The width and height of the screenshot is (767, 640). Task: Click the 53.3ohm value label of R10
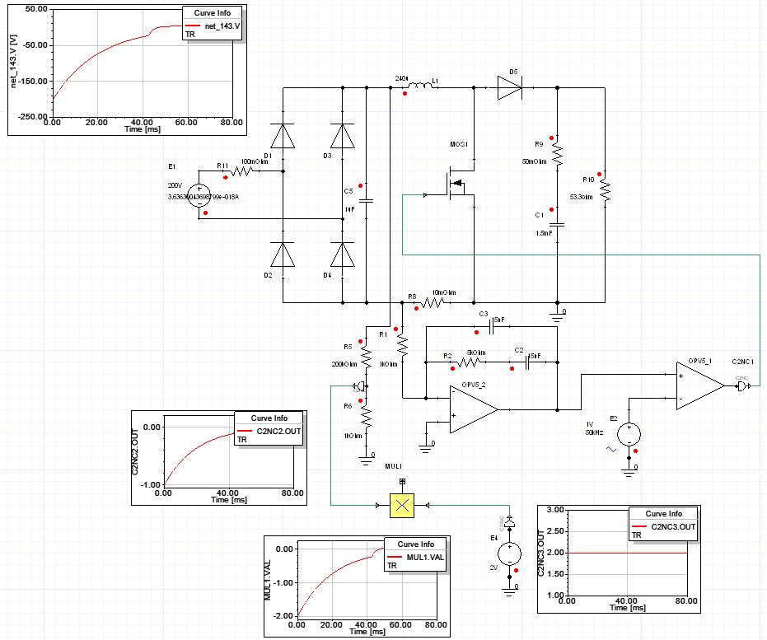point(581,197)
